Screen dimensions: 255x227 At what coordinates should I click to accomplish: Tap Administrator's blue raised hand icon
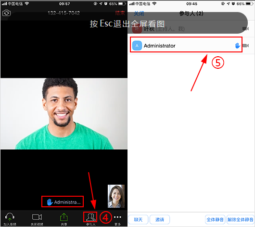coord(237,46)
